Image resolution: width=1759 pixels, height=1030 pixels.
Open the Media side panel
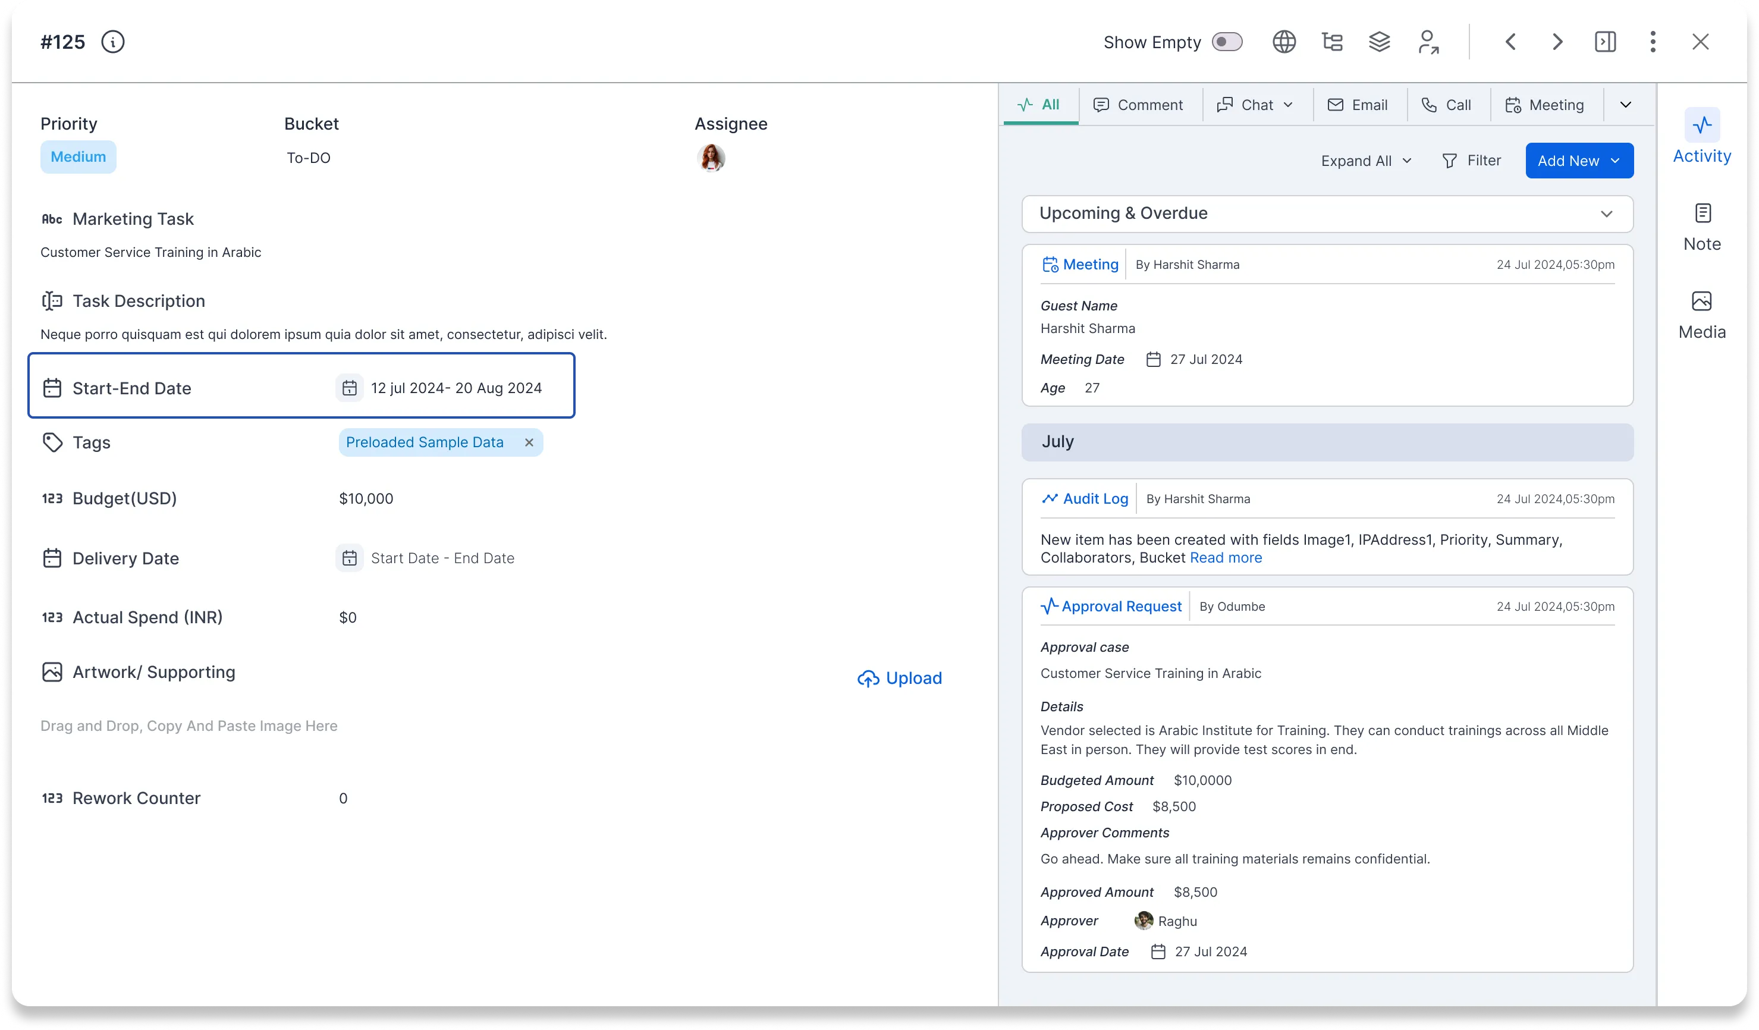[x=1701, y=315]
